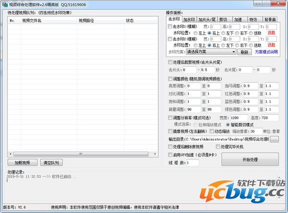The width and height of the screenshot is (288, 213).
Task: Click the 高度 720 input field
Action: (x=270, y=118)
